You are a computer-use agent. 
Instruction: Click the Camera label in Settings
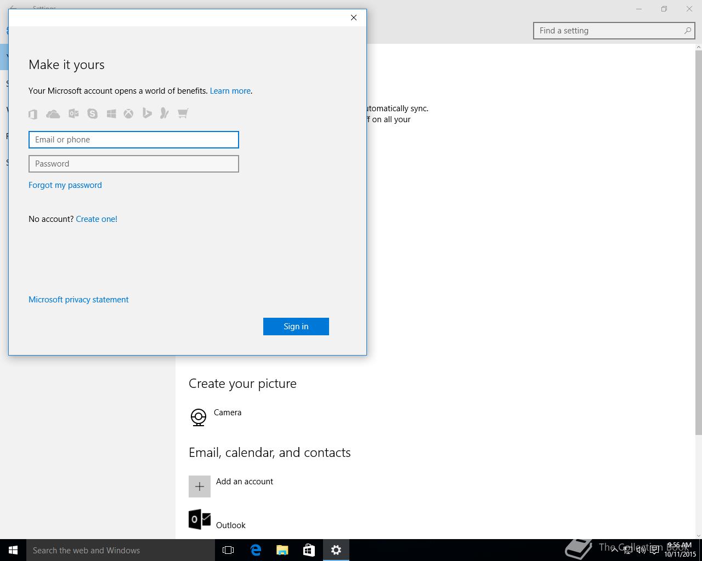228,413
